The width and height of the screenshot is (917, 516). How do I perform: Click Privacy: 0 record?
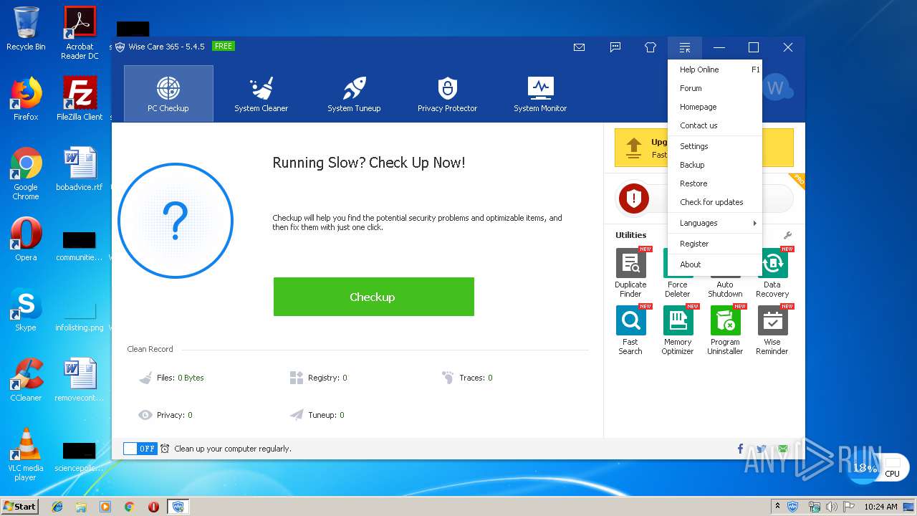[165, 415]
